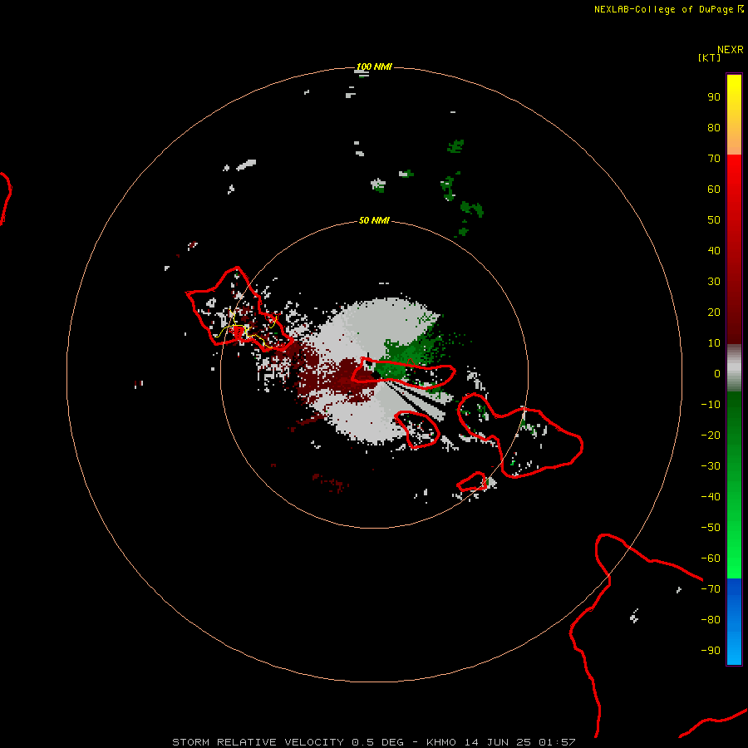Click the 70 value on the velocity scale
Viewport: 748px width, 748px height.
click(x=714, y=159)
